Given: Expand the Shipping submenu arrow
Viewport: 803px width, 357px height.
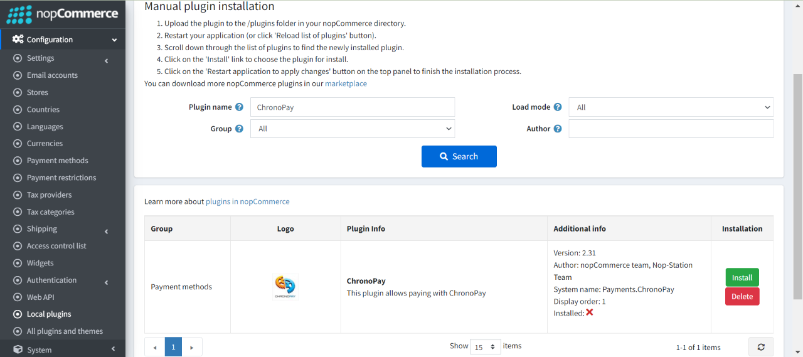Looking at the screenshot, I should pyautogui.click(x=107, y=232).
